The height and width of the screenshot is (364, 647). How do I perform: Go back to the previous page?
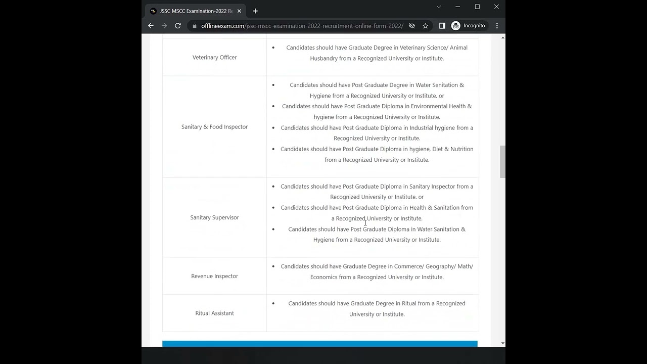pos(151,26)
